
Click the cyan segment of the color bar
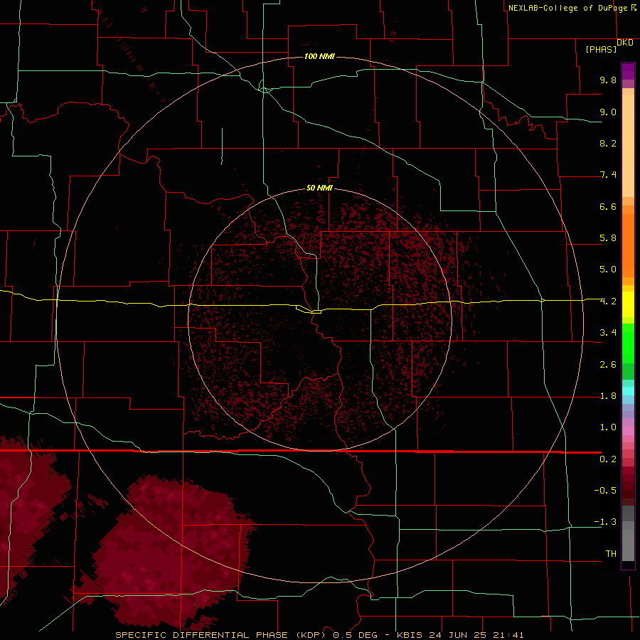click(x=628, y=391)
